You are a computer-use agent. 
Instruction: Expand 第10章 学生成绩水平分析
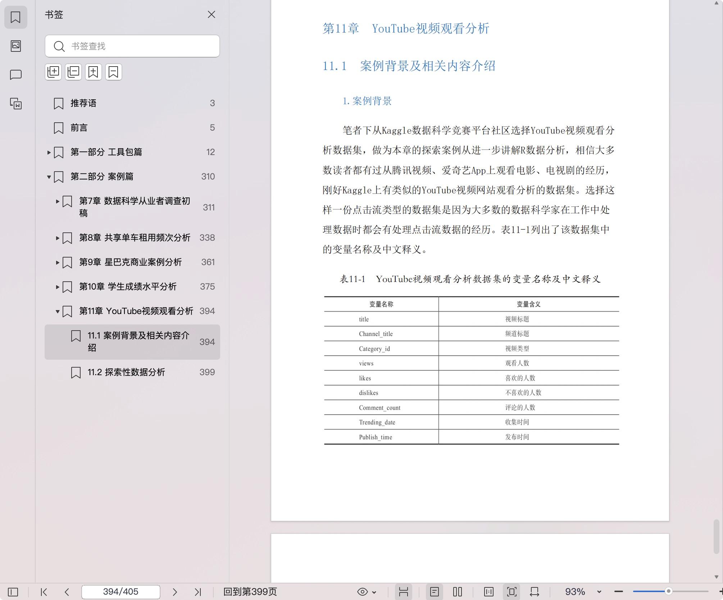pyautogui.click(x=58, y=287)
